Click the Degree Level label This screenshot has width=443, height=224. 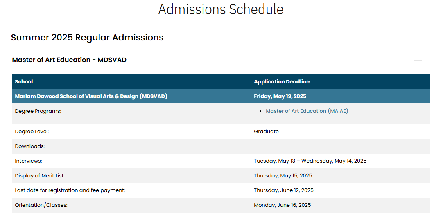click(x=32, y=132)
